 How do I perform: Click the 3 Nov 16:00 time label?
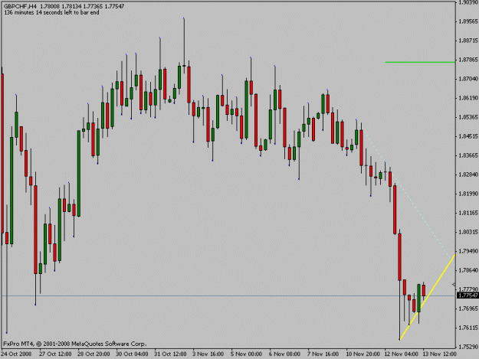tap(208, 354)
